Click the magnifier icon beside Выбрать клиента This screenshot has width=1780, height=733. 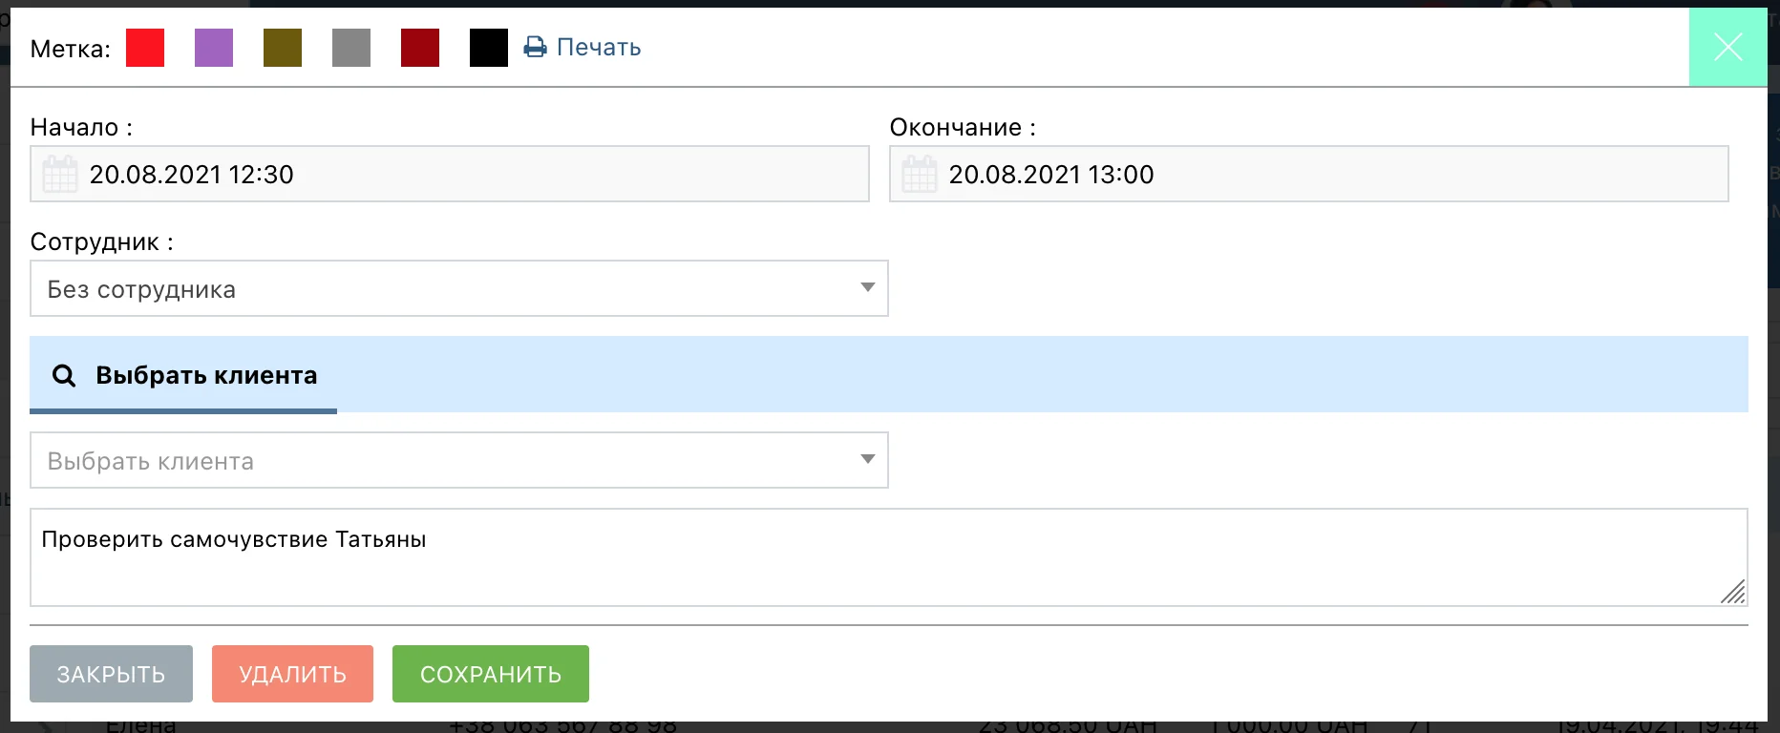point(64,375)
